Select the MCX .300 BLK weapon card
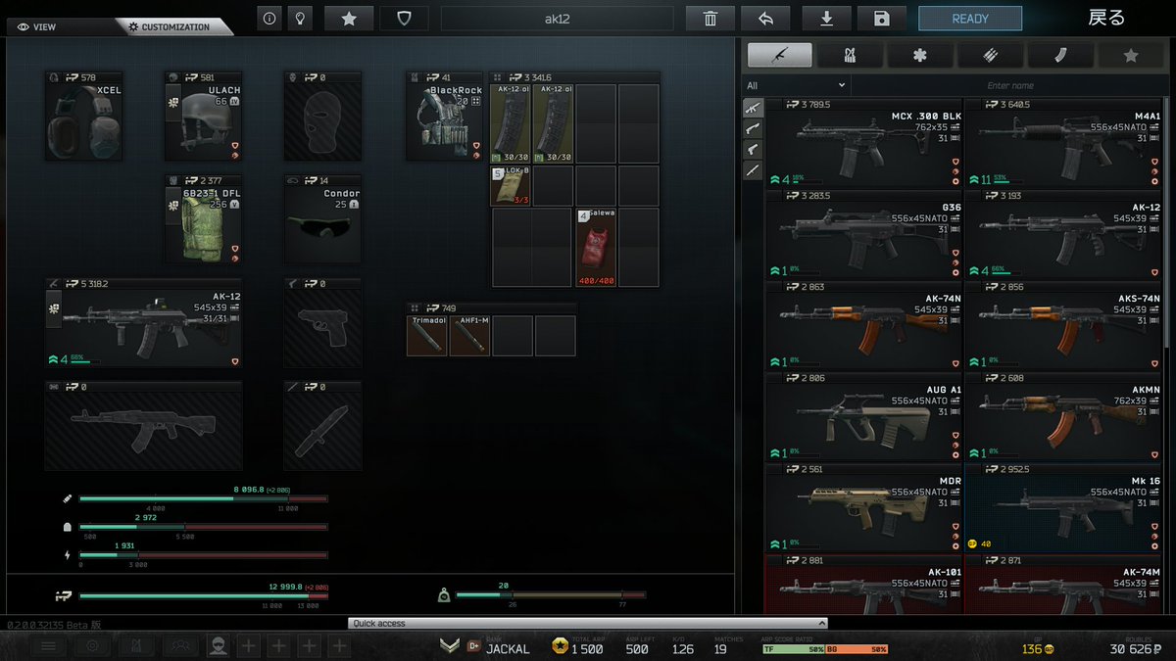1176x661 pixels. 863,142
